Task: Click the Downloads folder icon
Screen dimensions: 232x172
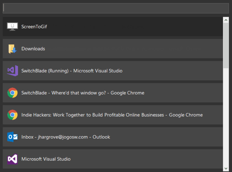Action: pos(12,49)
